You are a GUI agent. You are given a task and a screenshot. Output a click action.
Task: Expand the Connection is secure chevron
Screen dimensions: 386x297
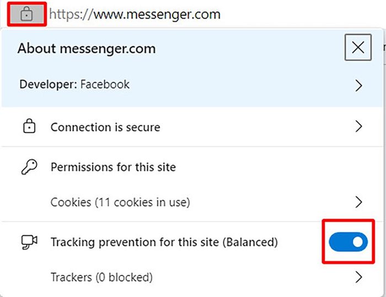point(359,127)
